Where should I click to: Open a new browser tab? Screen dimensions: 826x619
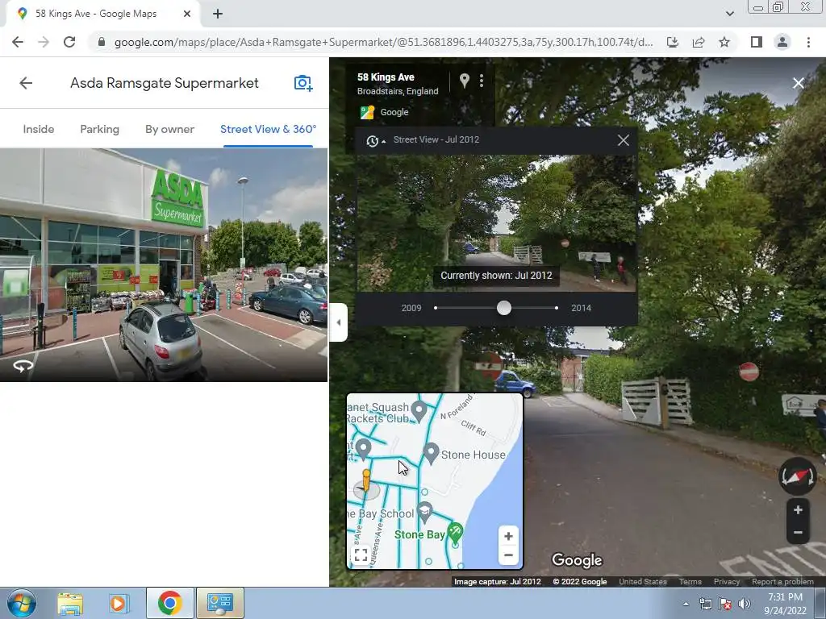coord(218,15)
